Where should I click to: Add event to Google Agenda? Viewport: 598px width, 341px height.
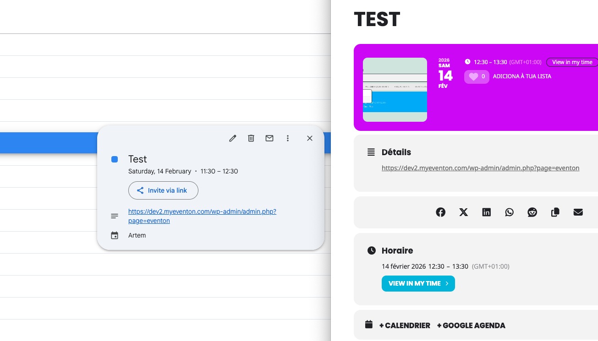tap(471, 325)
